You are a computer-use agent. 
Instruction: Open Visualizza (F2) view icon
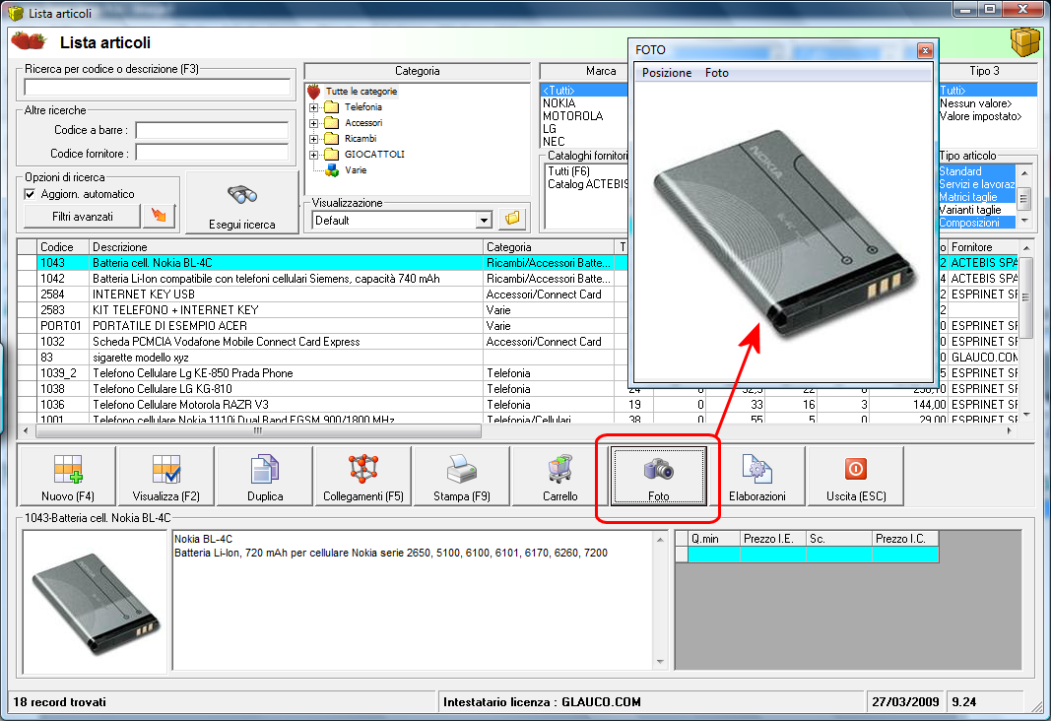165,469
